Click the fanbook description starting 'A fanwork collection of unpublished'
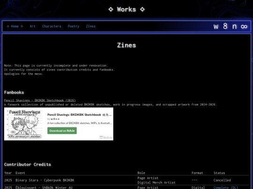The height and width of the screenshot is (189, 253). [x=111, y=105]
